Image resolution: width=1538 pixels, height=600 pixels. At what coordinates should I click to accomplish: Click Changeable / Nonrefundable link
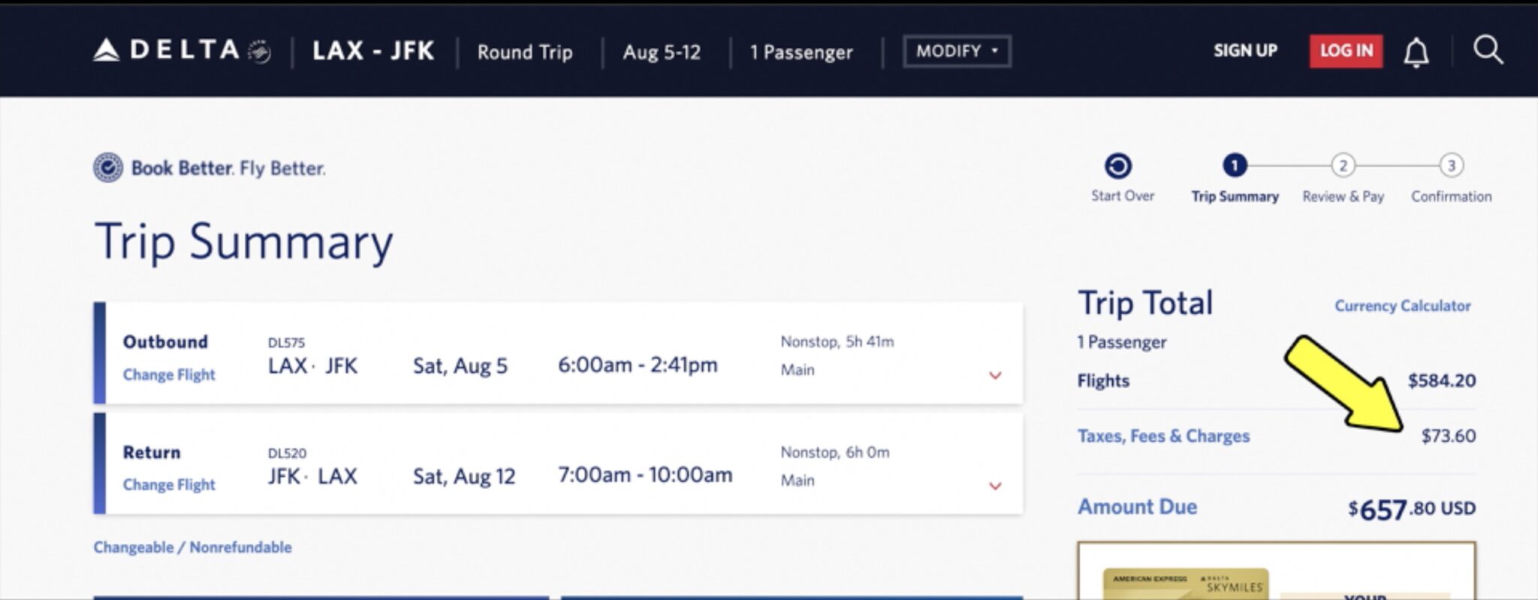point(192,547)
